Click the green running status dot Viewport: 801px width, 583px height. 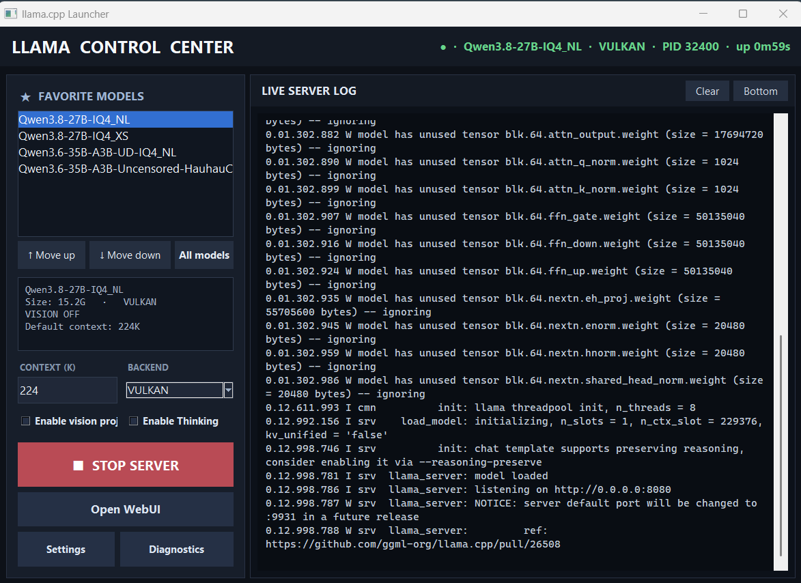[443, 47]
